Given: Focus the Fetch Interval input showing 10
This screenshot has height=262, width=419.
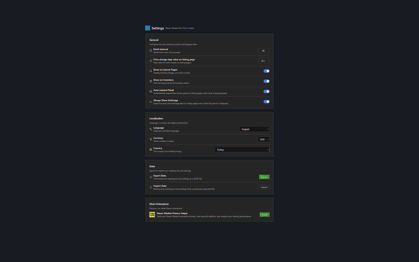Looking at the screenshot, I should tap(264, 51).
